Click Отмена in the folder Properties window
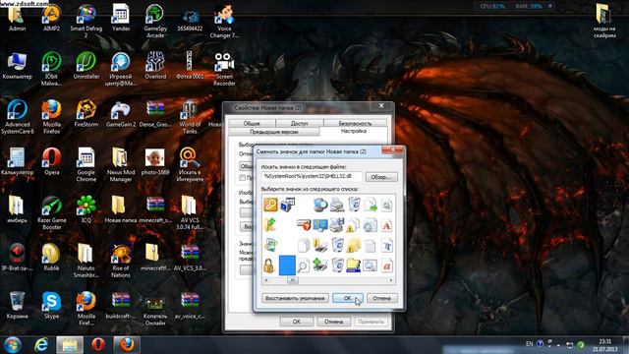 (x=334, y=322)
